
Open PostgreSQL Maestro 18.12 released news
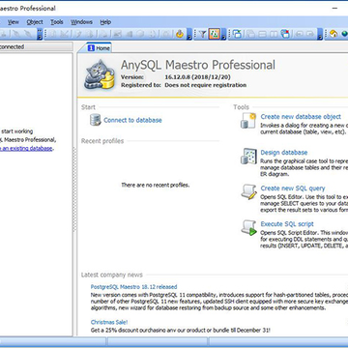pyautogui.click(x=133, y=287)
